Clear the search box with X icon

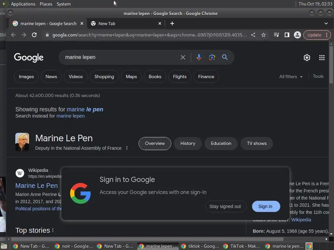coord(183,57)
